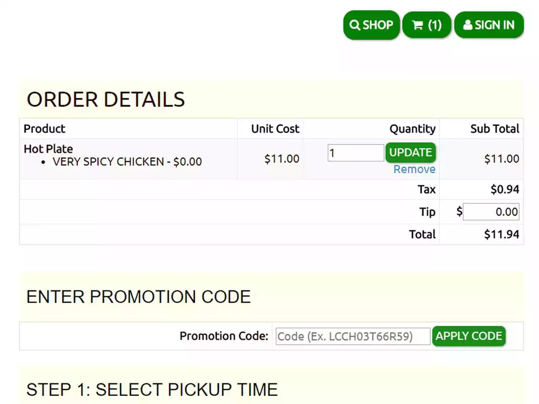539x404 pixels.
Task: Open the shopping cart with 1 item
Action: coord(426,25)
